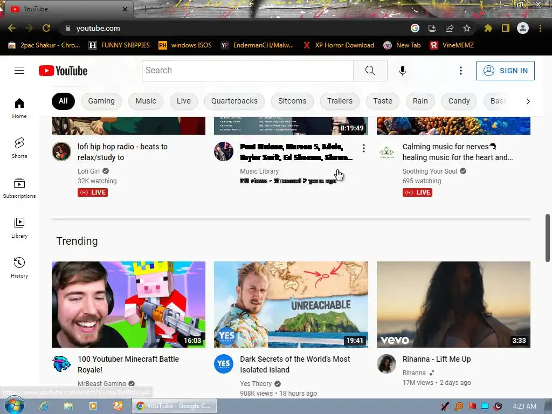Toggle Chrome side panel icon
The height and width of the screenshot is (414, 552).
coord(506,28)
